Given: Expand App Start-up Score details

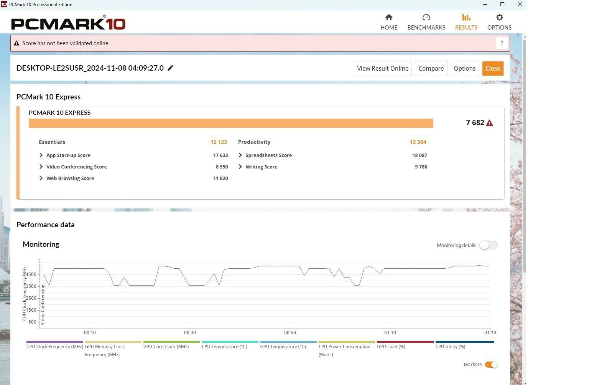Looking at the screenshot, I should tap(41, 155).
